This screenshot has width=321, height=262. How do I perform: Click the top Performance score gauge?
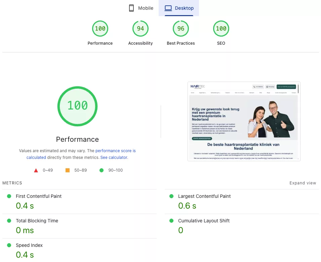coord(100,29)
